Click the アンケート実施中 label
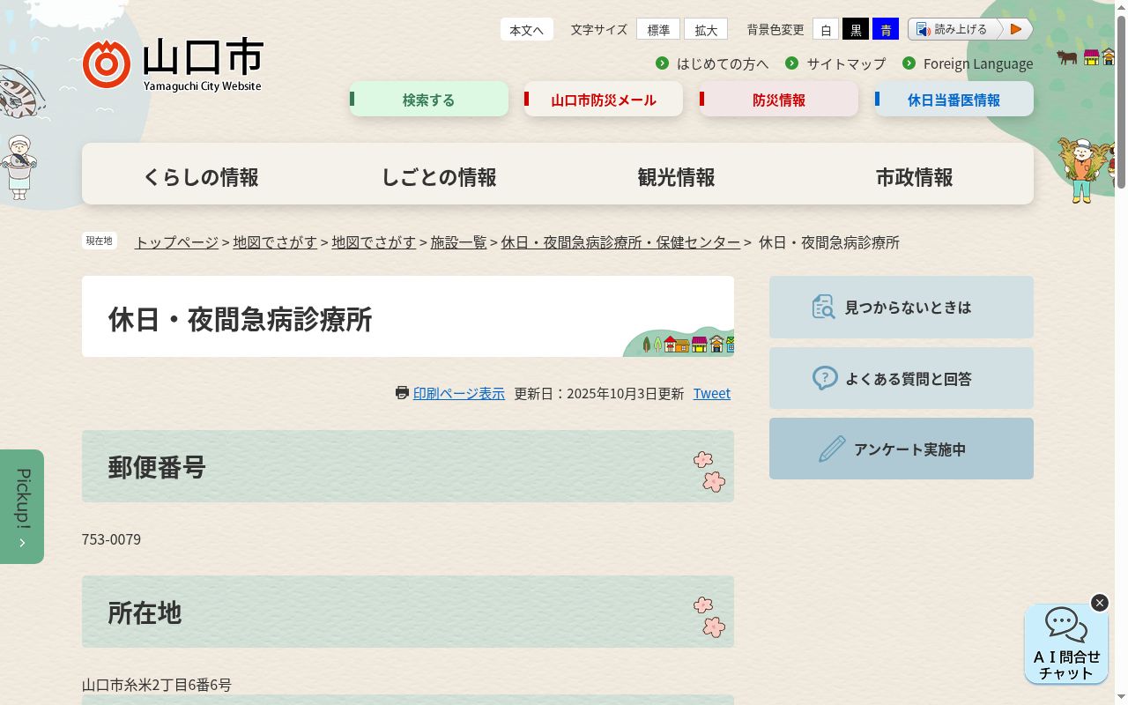The image size is (1128, 705). pos(910,449)
